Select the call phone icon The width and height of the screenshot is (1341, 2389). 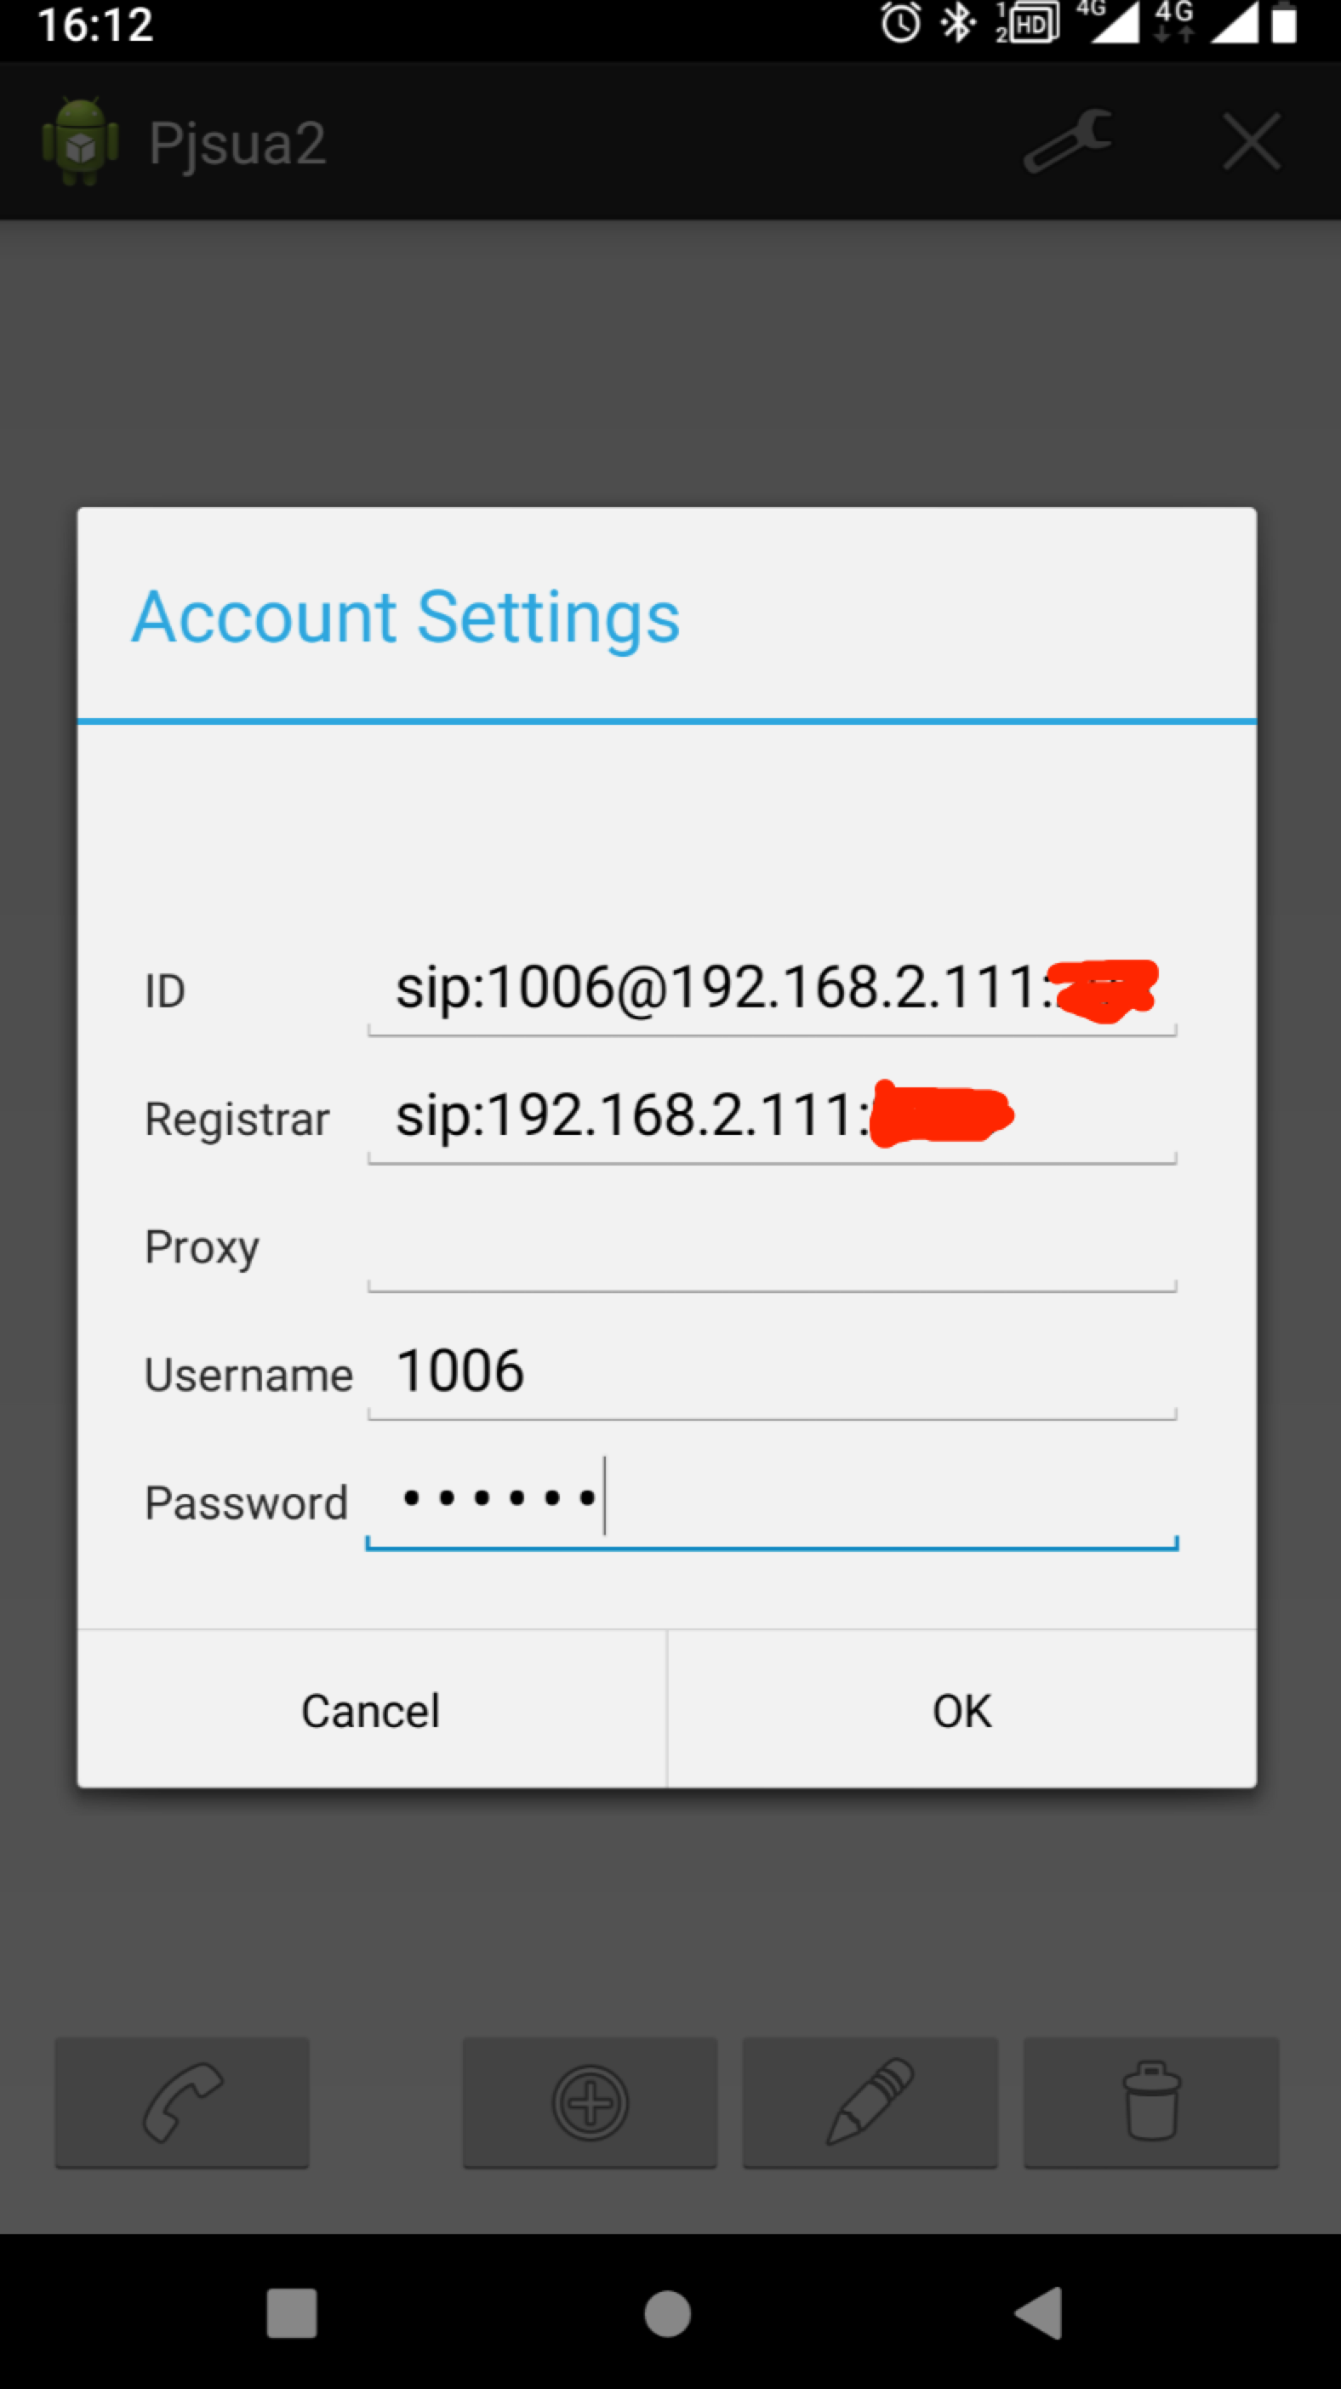(x=182, y=2101)
